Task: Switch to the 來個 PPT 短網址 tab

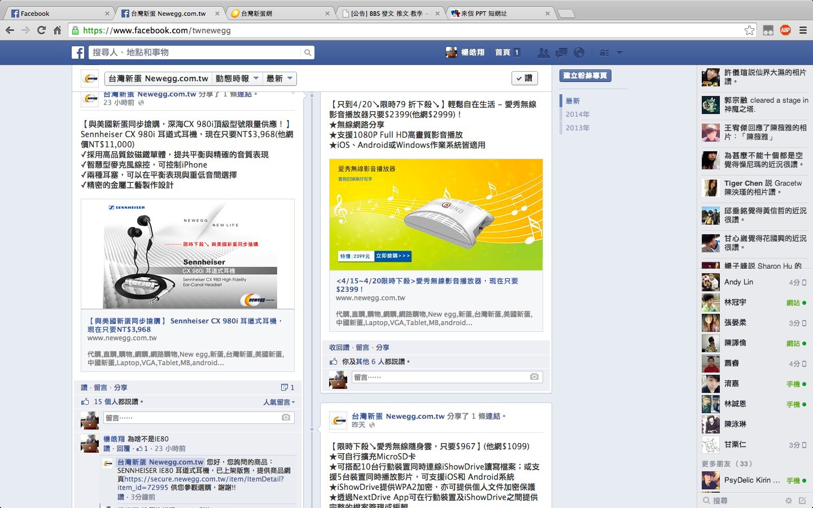Action: pos(500,14)
